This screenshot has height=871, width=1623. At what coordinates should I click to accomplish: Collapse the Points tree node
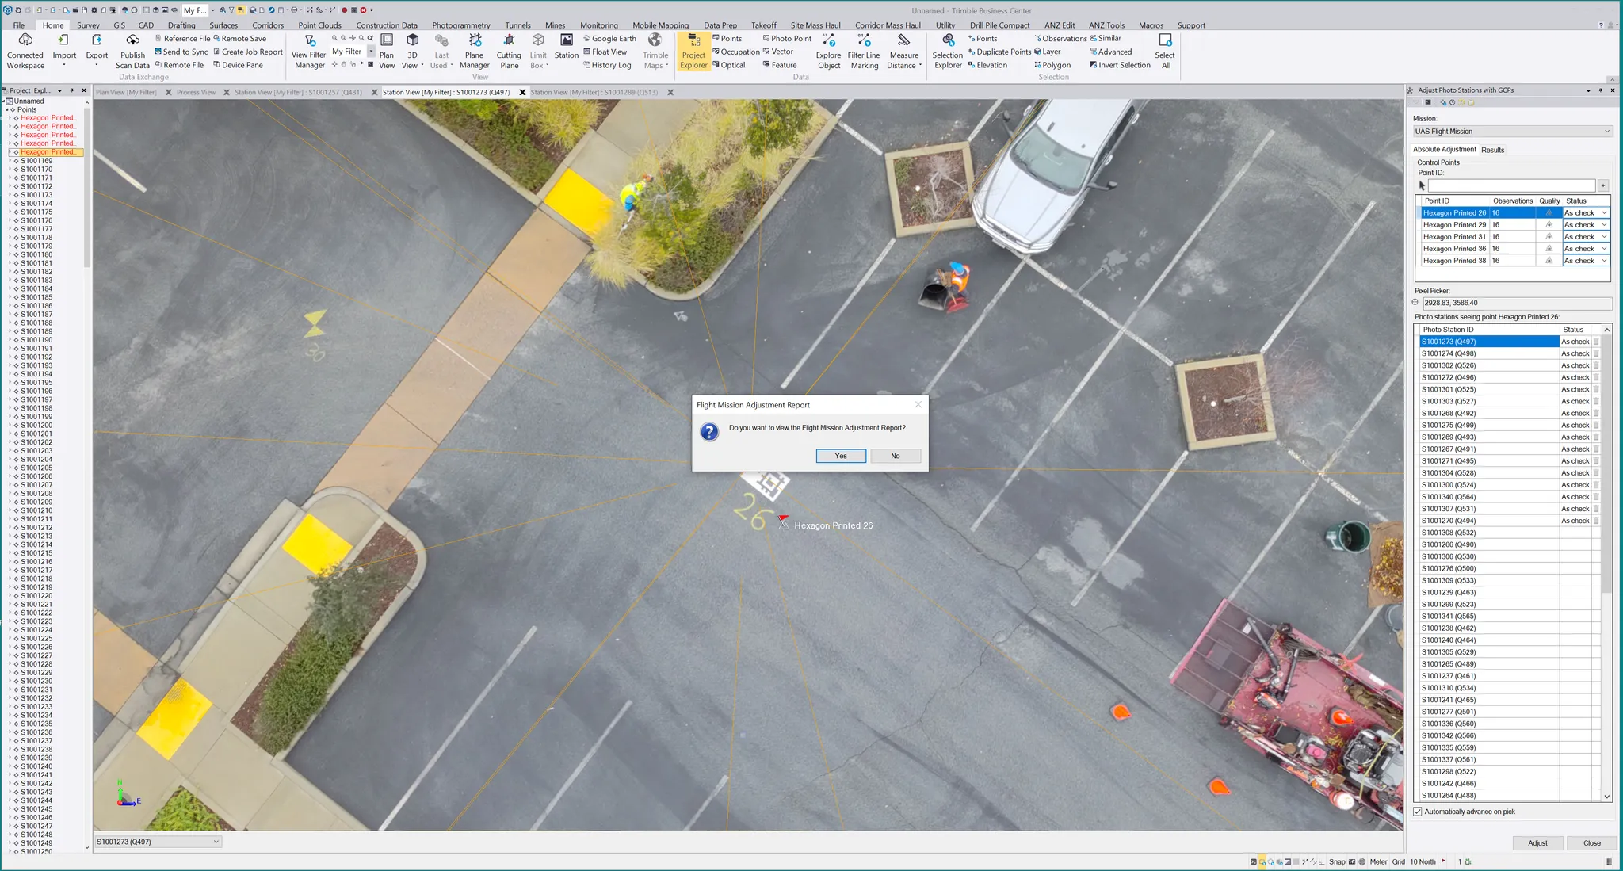click(7, 109)
